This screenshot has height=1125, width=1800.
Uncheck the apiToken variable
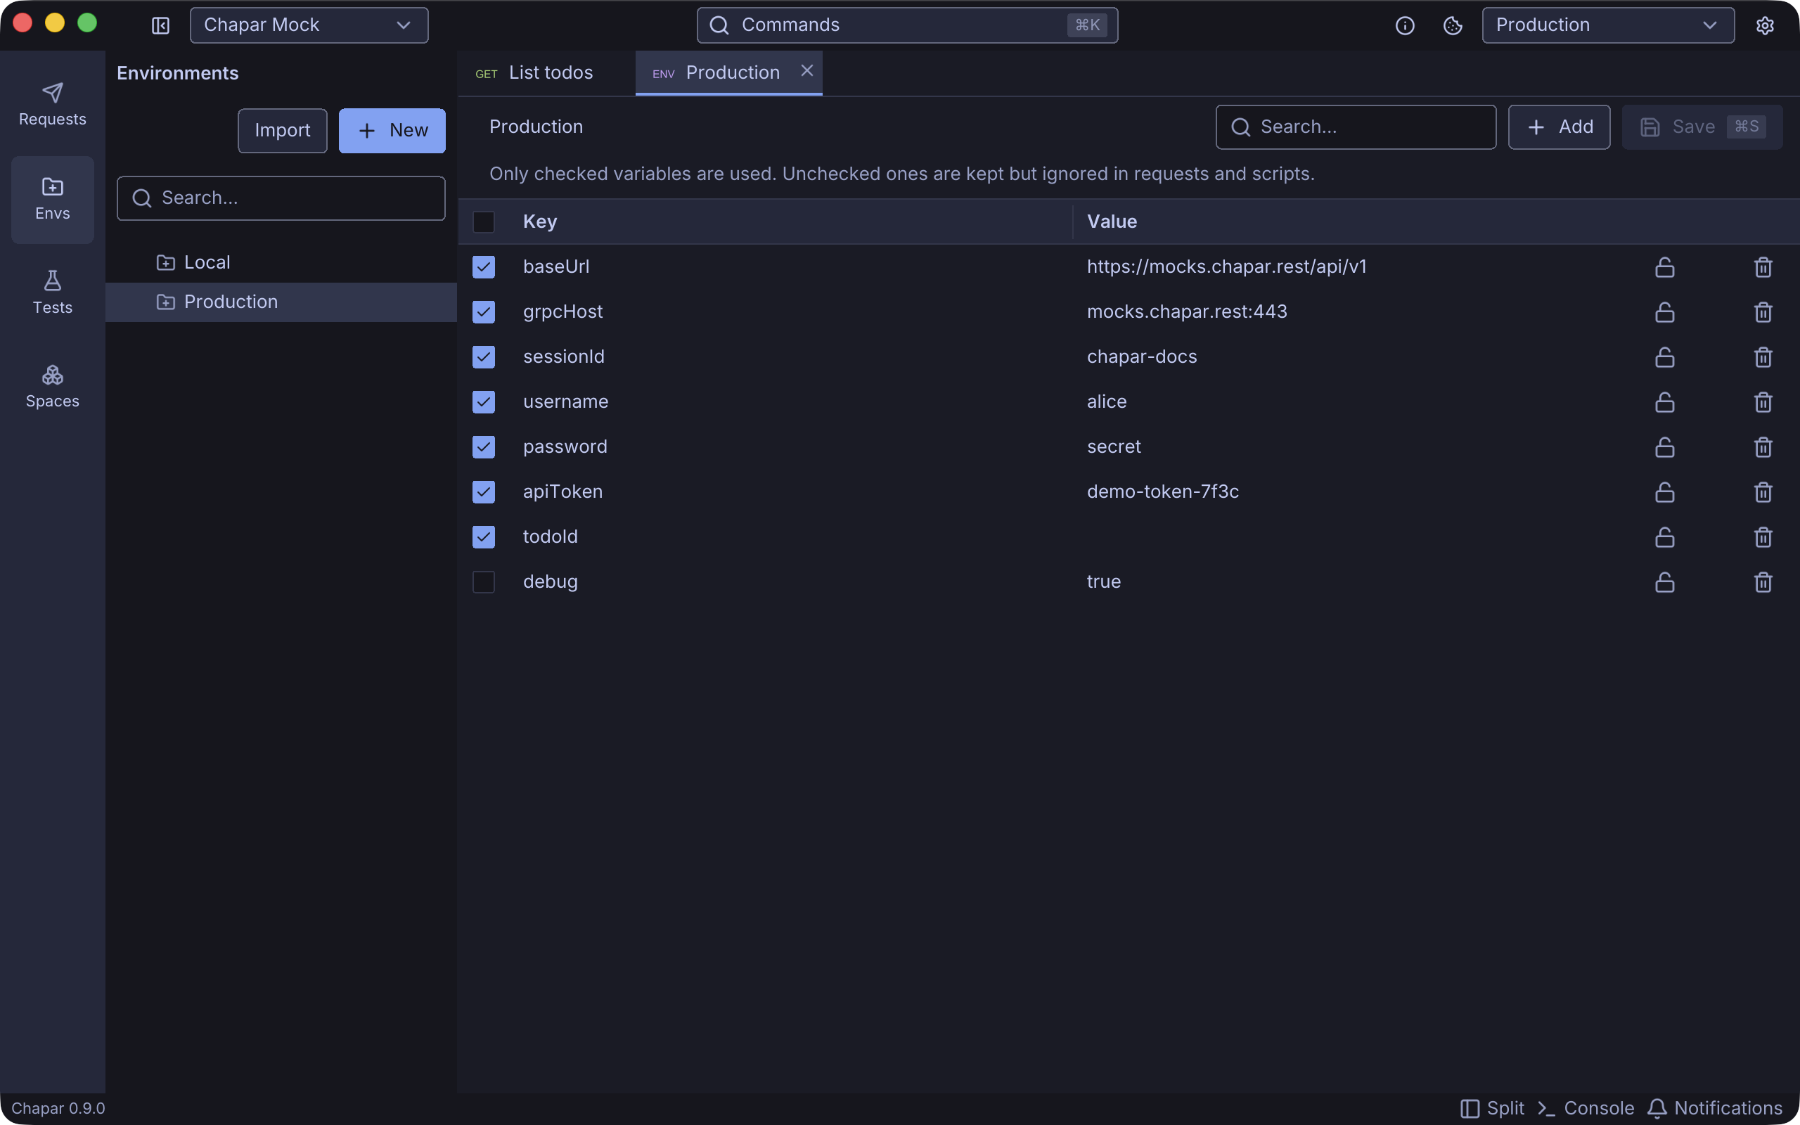[484, 491]
